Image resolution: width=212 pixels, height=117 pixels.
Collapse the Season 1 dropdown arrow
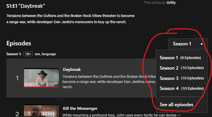pos(202,44)
